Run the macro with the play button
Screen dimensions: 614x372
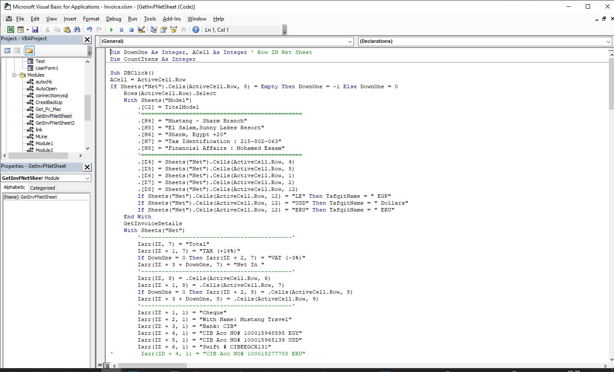point(111,30)
